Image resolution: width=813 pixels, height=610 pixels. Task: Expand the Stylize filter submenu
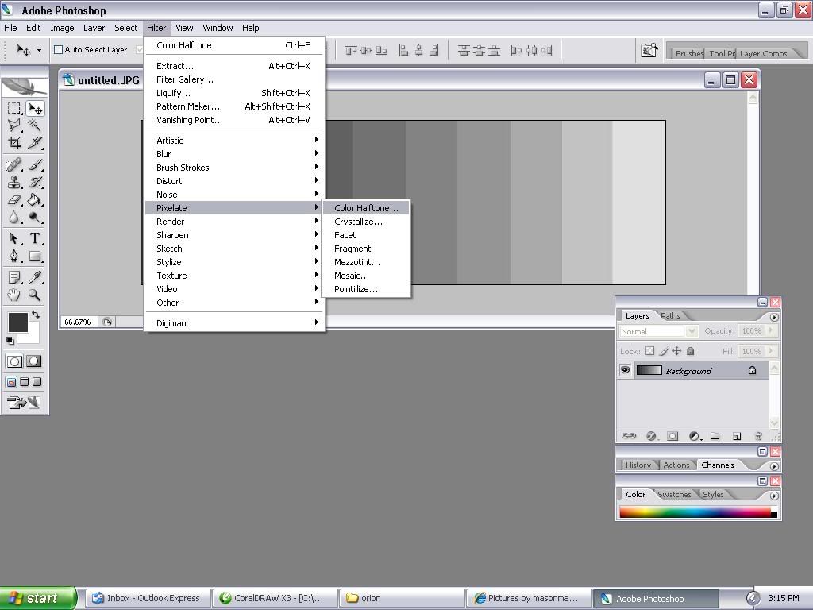click(x=234, y=261)
